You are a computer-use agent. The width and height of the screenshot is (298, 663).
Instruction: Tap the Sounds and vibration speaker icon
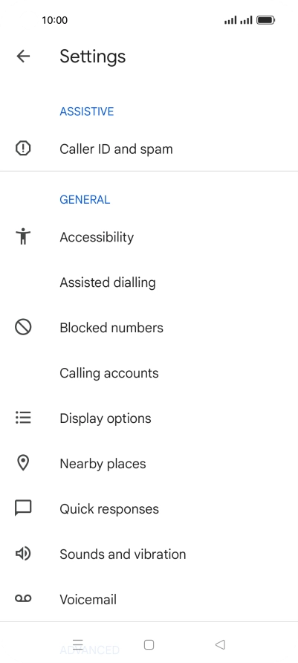pyautogui.click(x=23, y=554)
